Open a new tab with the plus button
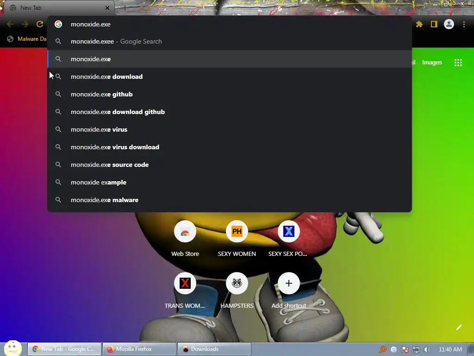The height and width of the screenshot is (356, 474). coord(125,8)
